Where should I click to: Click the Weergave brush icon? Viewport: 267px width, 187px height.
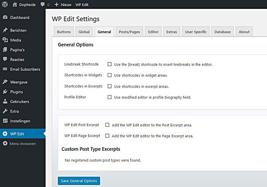pos(5,82)
